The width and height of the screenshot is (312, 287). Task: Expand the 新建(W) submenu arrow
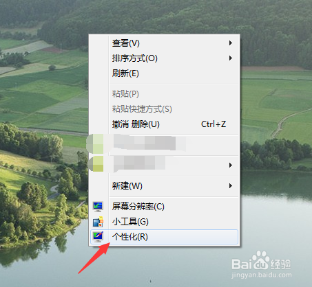231,185
